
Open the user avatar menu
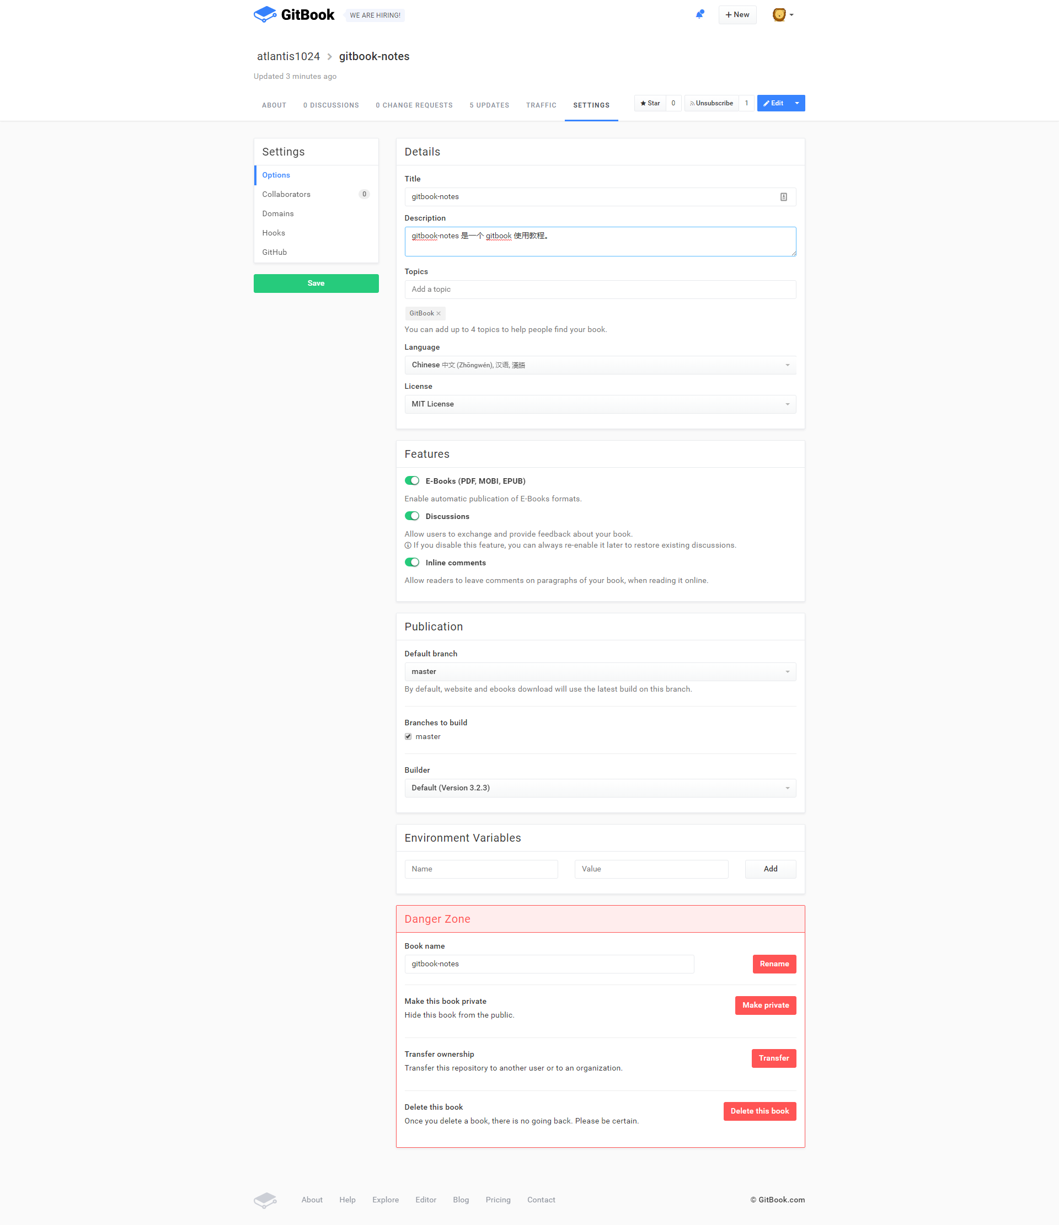pyautogui.click(x=783, y=15)
